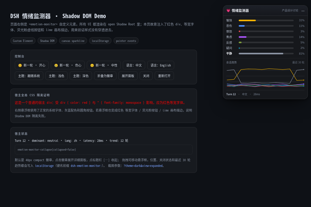Click the DSH 情绪监测器 page heading
This screenshot has height=207, width=311.
[58, 16]
